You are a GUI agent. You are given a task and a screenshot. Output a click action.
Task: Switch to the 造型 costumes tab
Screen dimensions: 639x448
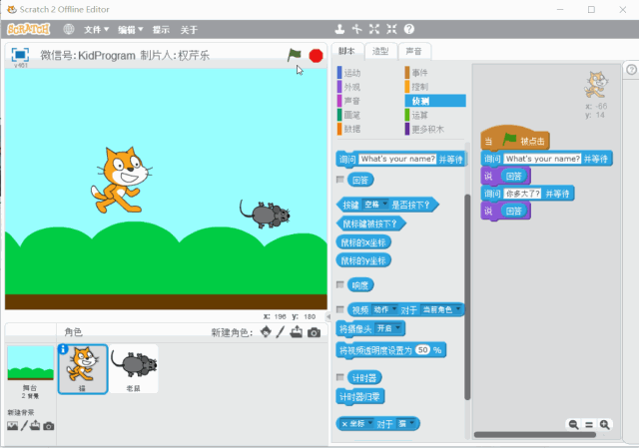point(380,51)
